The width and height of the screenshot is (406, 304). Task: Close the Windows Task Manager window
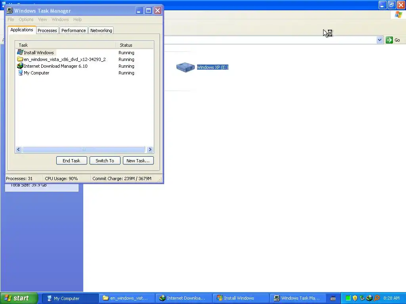click(158, 11)
